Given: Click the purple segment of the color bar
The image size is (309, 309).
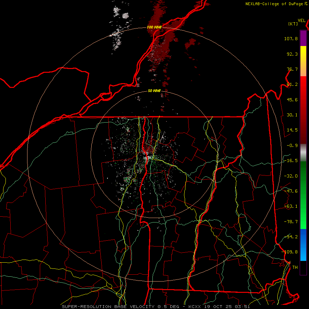Looking at the screenshot, I should coord(303,38).
